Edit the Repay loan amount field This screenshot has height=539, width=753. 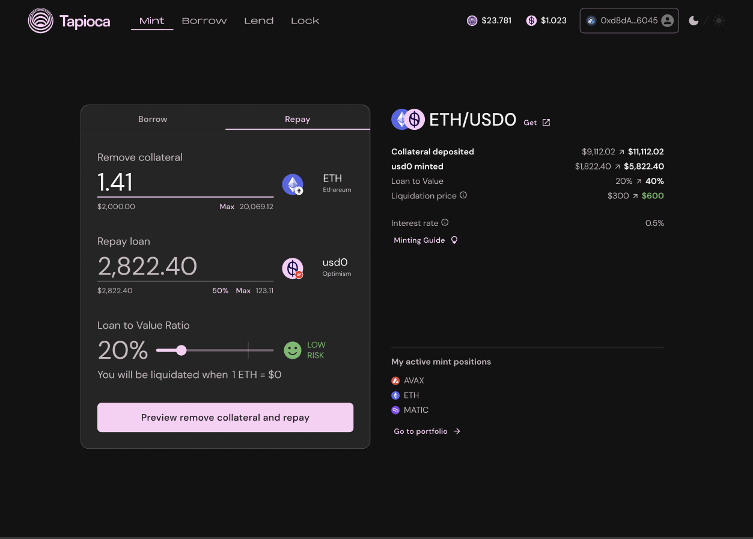[186, 266]
